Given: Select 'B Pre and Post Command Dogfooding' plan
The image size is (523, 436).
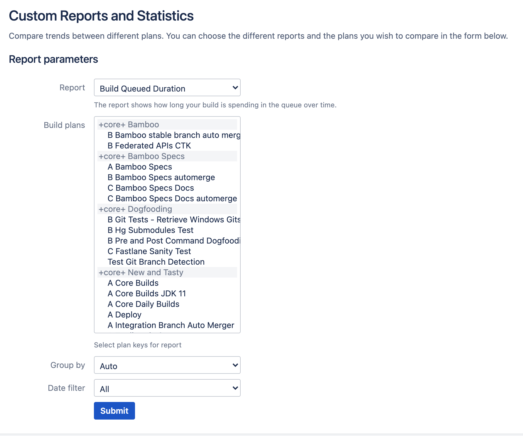Looking at the screenshot, I should pos(174,241).
